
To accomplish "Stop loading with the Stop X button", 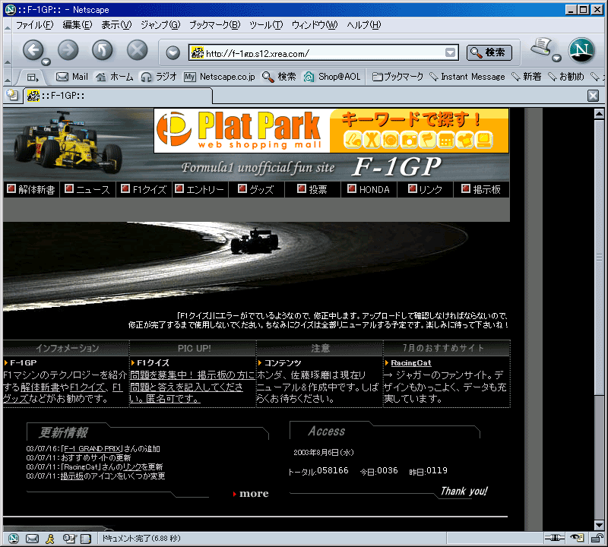I will tap(138, 50).
